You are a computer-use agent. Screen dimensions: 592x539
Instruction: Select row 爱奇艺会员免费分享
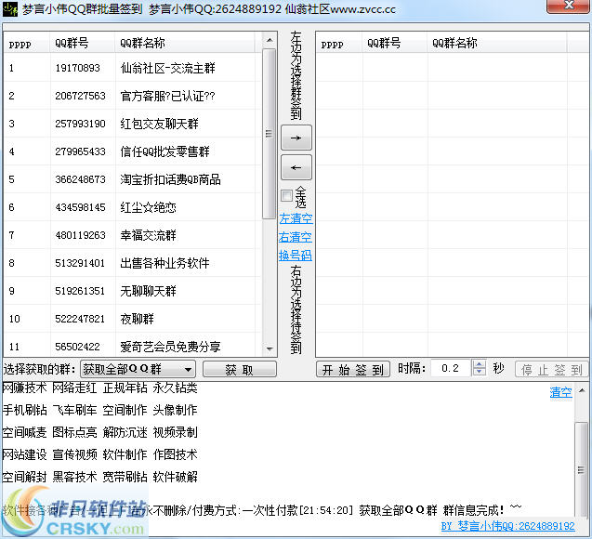coord(132,346)
